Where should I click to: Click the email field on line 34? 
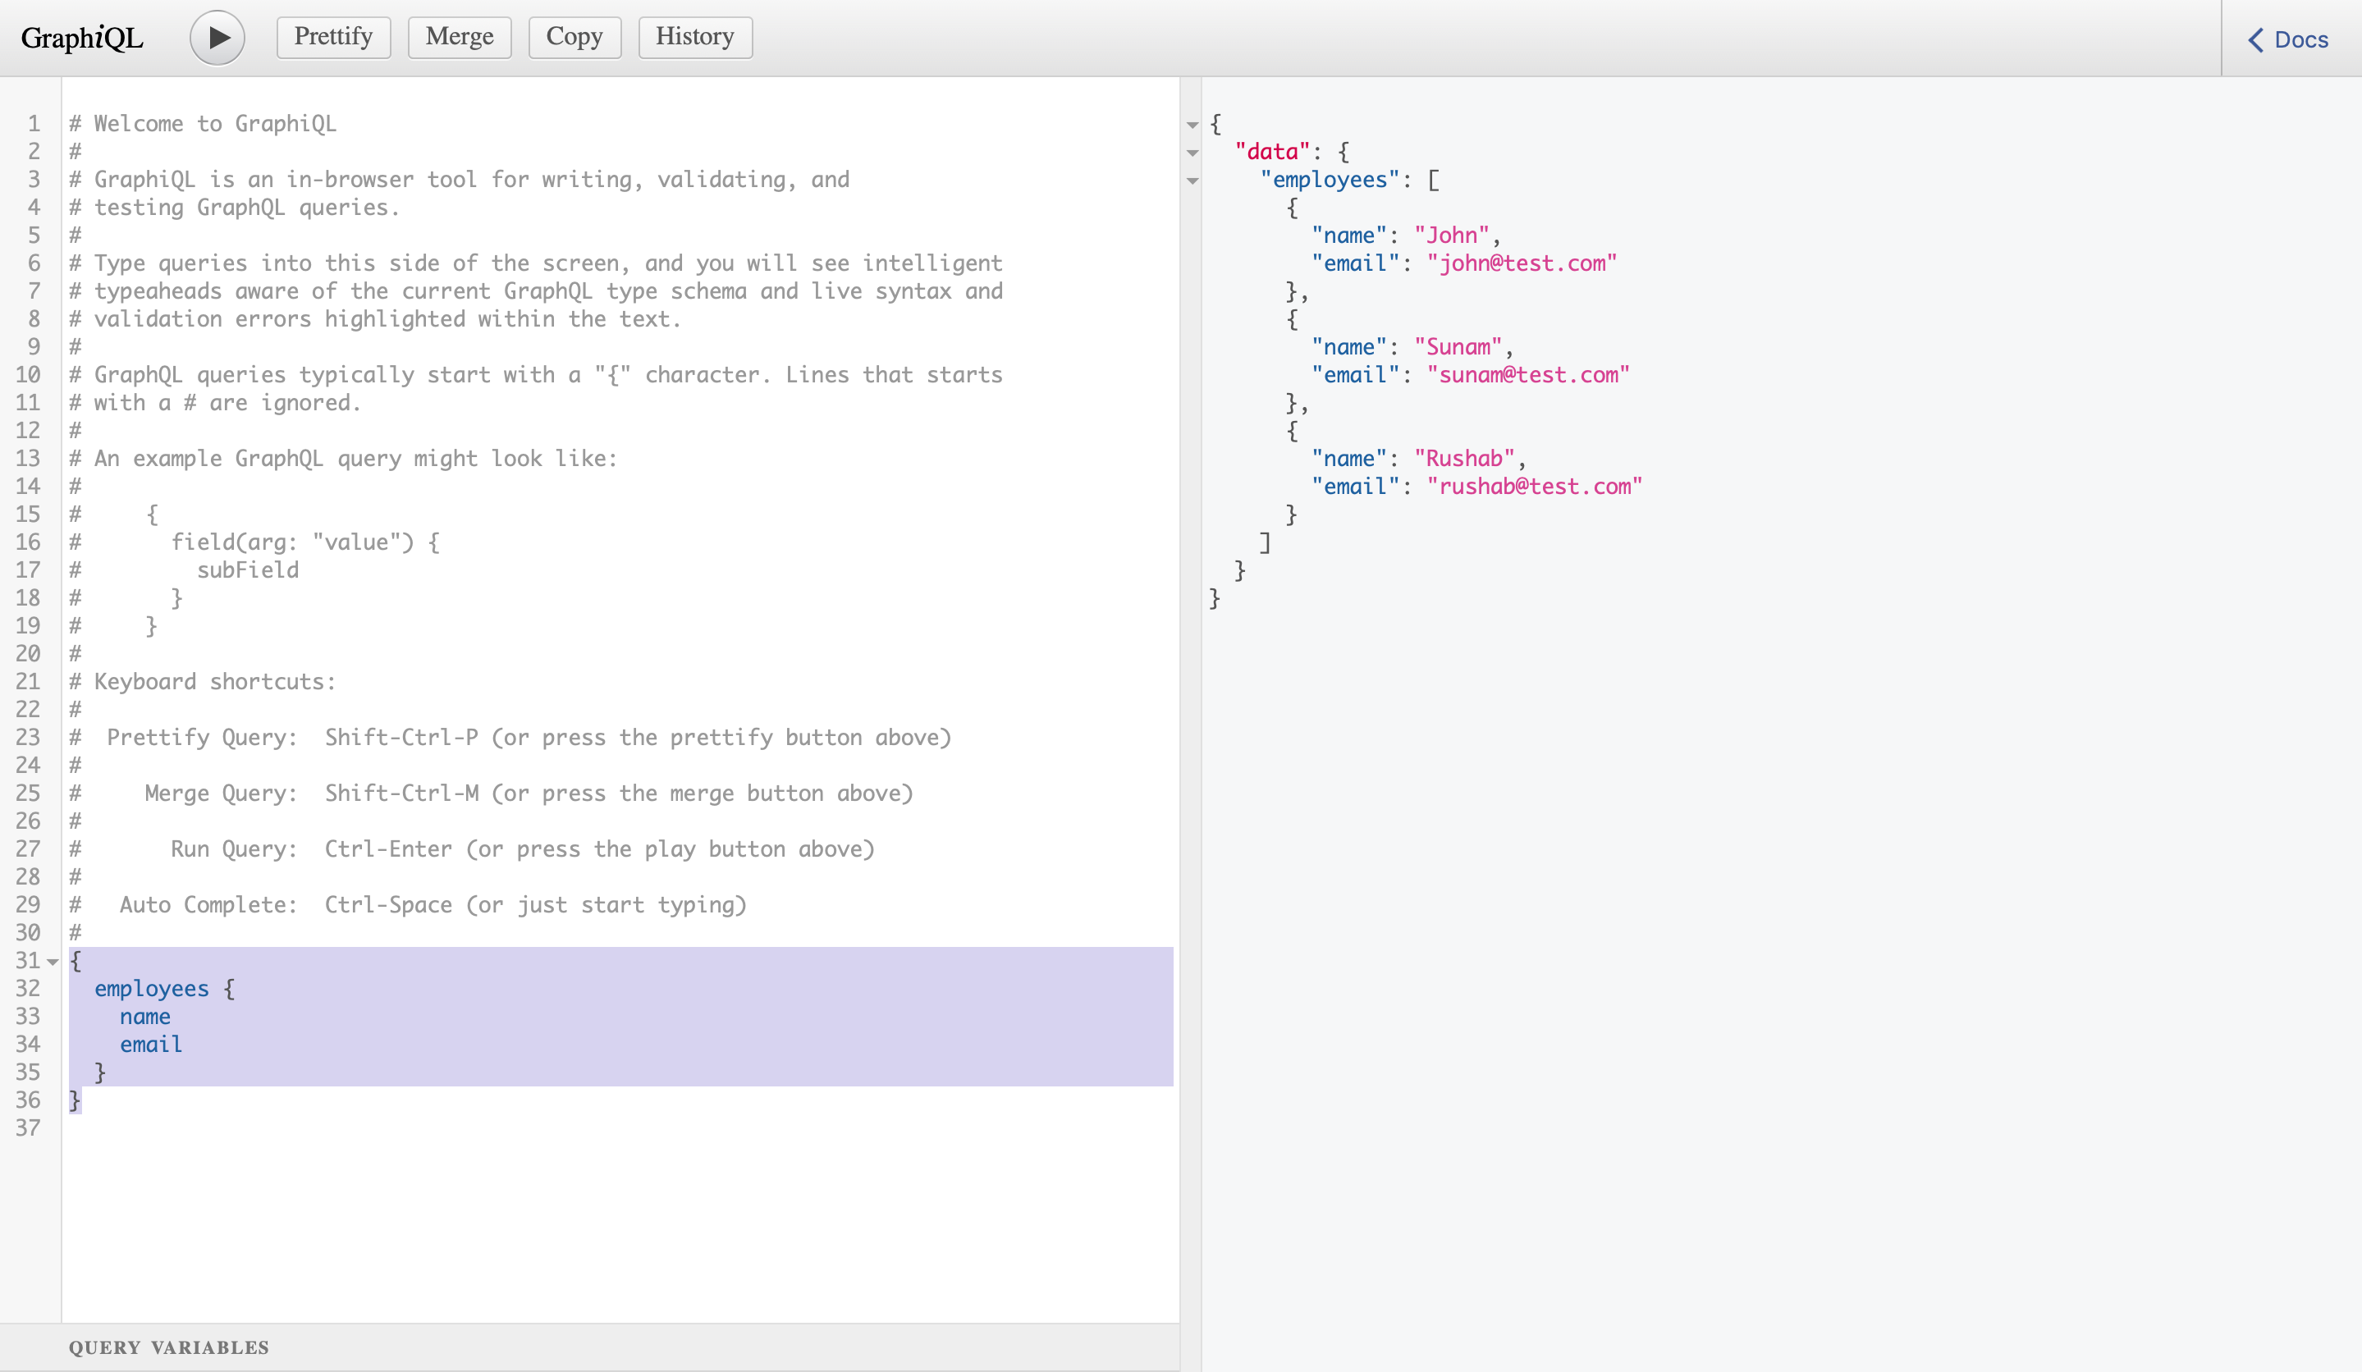[x=150, y=1045]
